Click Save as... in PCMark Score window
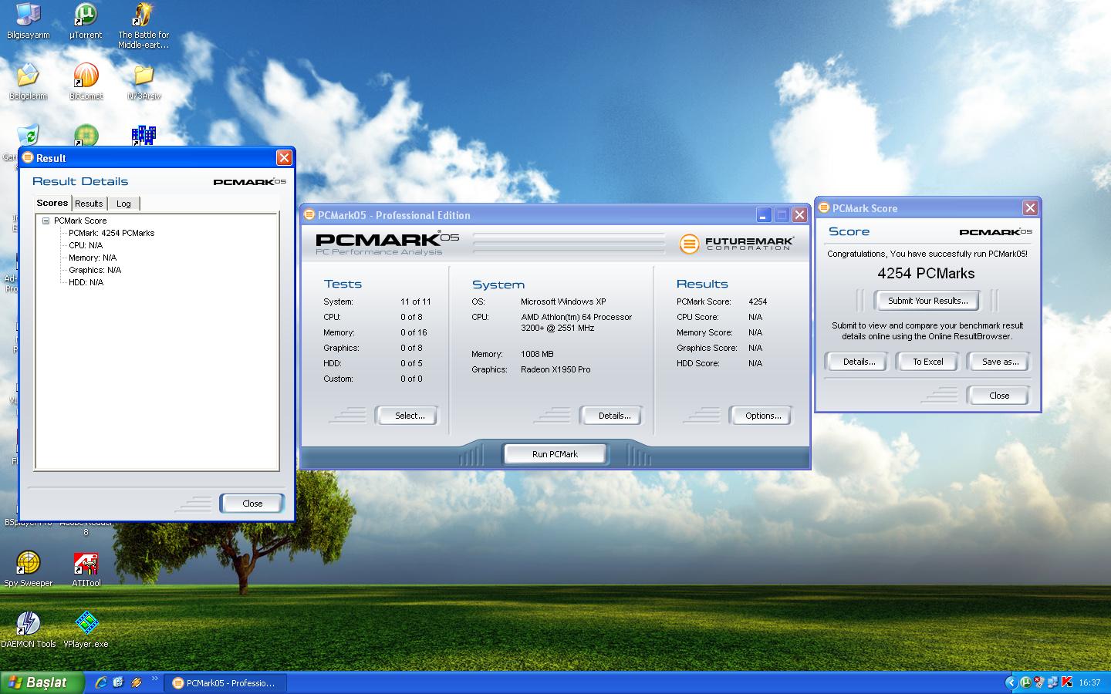 coord(998,362)
